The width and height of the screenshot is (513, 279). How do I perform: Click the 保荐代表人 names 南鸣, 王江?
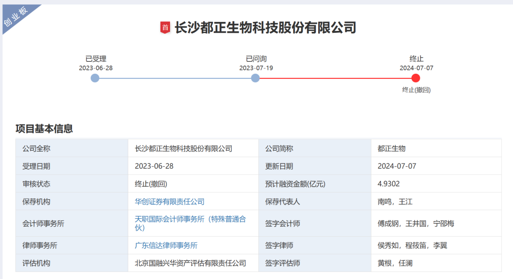pyautogui.click(x=395, y=202)
